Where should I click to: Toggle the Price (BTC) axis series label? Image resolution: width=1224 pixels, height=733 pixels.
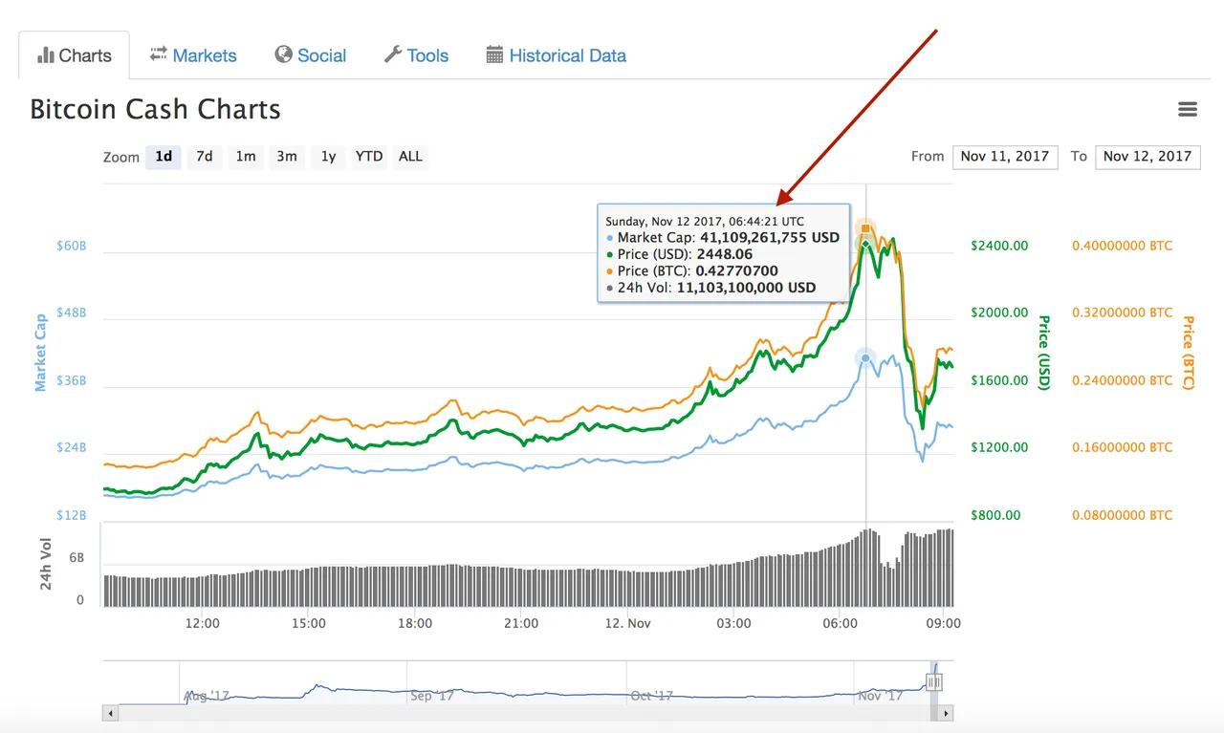coord(1189,353)
